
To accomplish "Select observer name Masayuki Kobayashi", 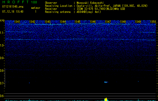I will coord(90,3).
